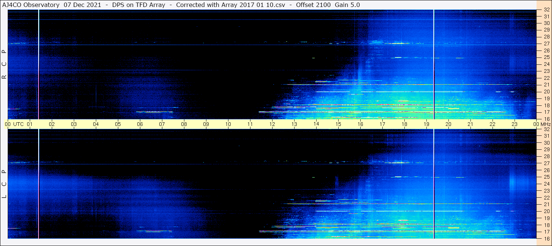Click the 20 MHz tick in the LCP panel
The height and width of the screenshot is (246, 552).
pyautogui.click(x=546, y=211)
